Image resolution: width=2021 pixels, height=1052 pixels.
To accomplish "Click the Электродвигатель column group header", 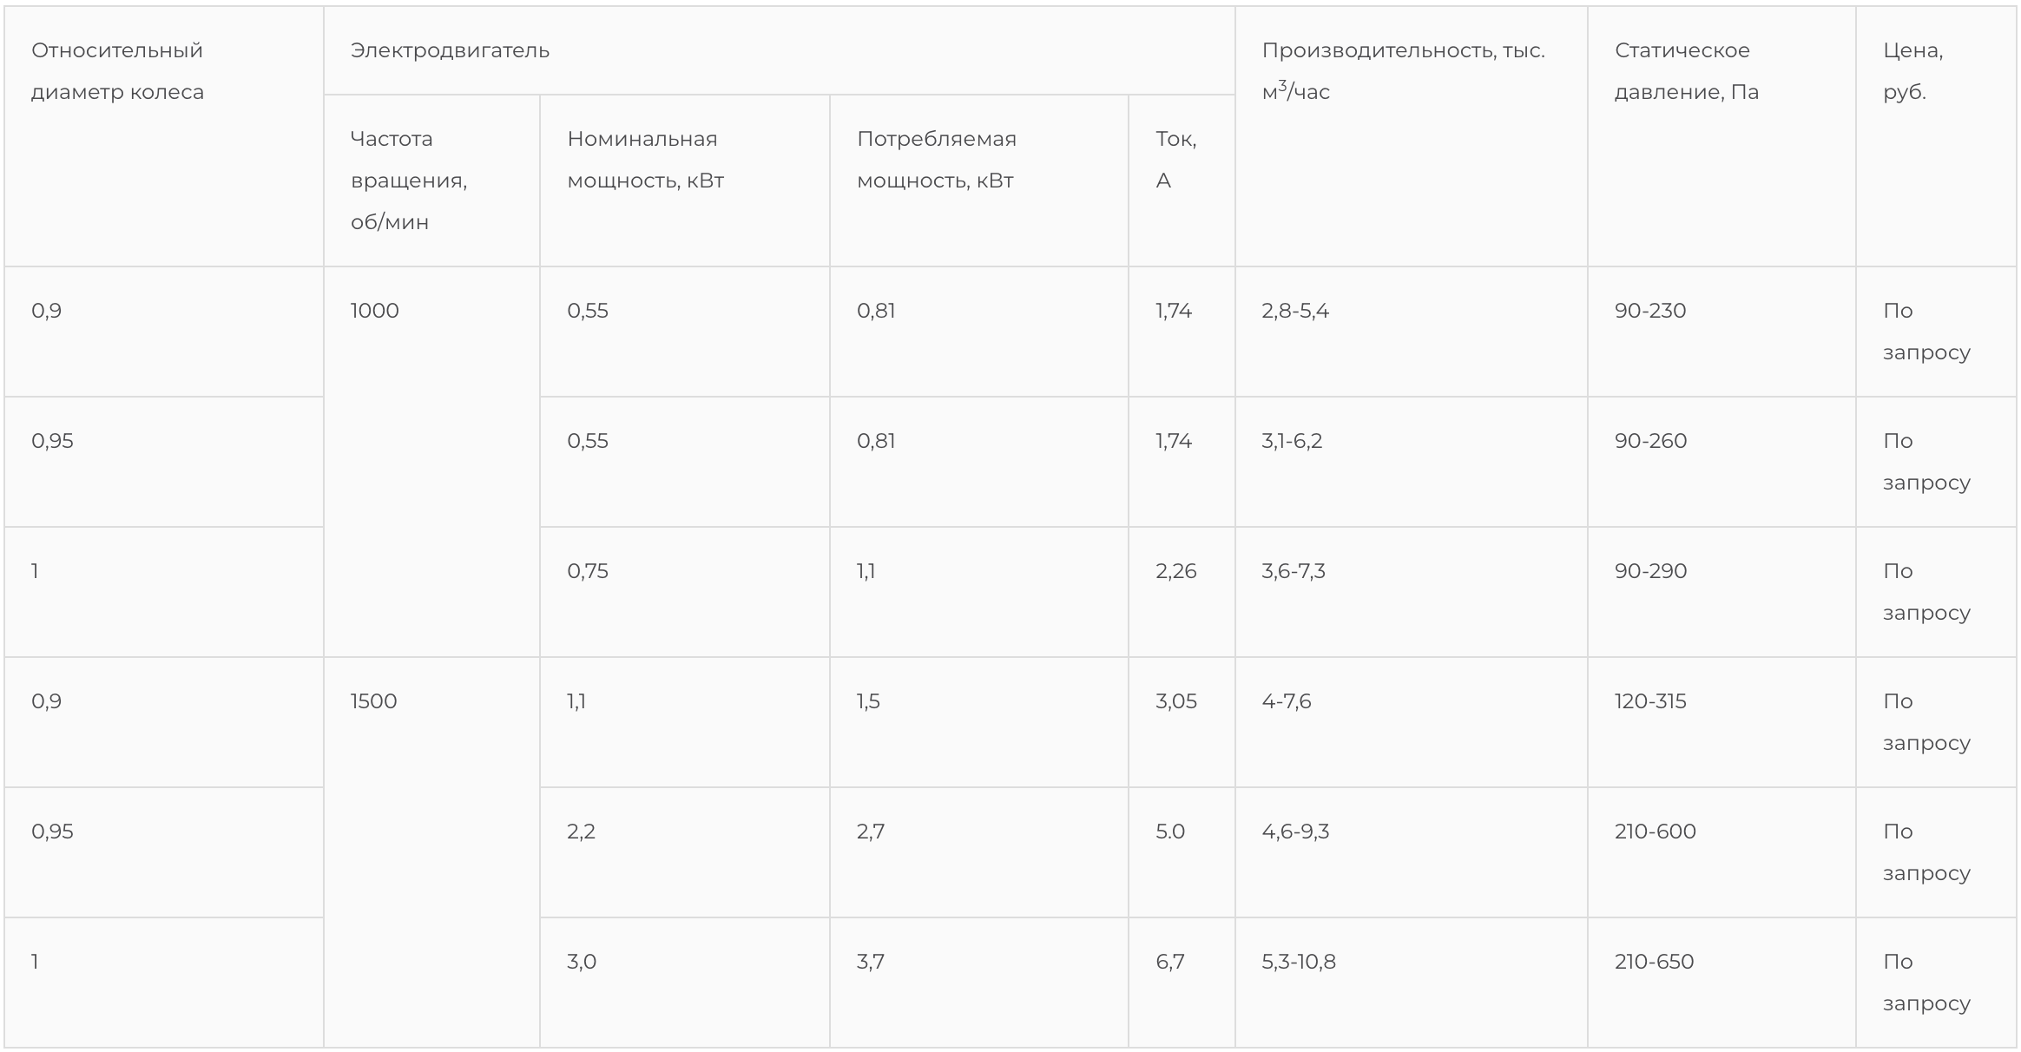I will [x=450, y=50].
